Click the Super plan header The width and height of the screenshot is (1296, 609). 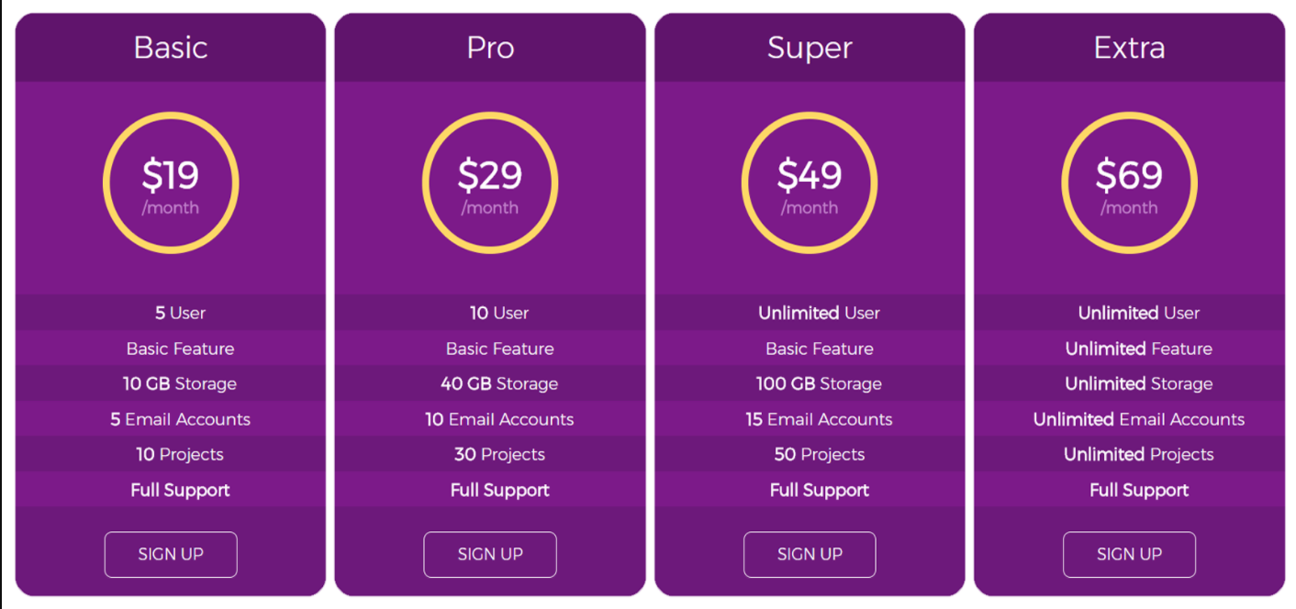[809, 48]
